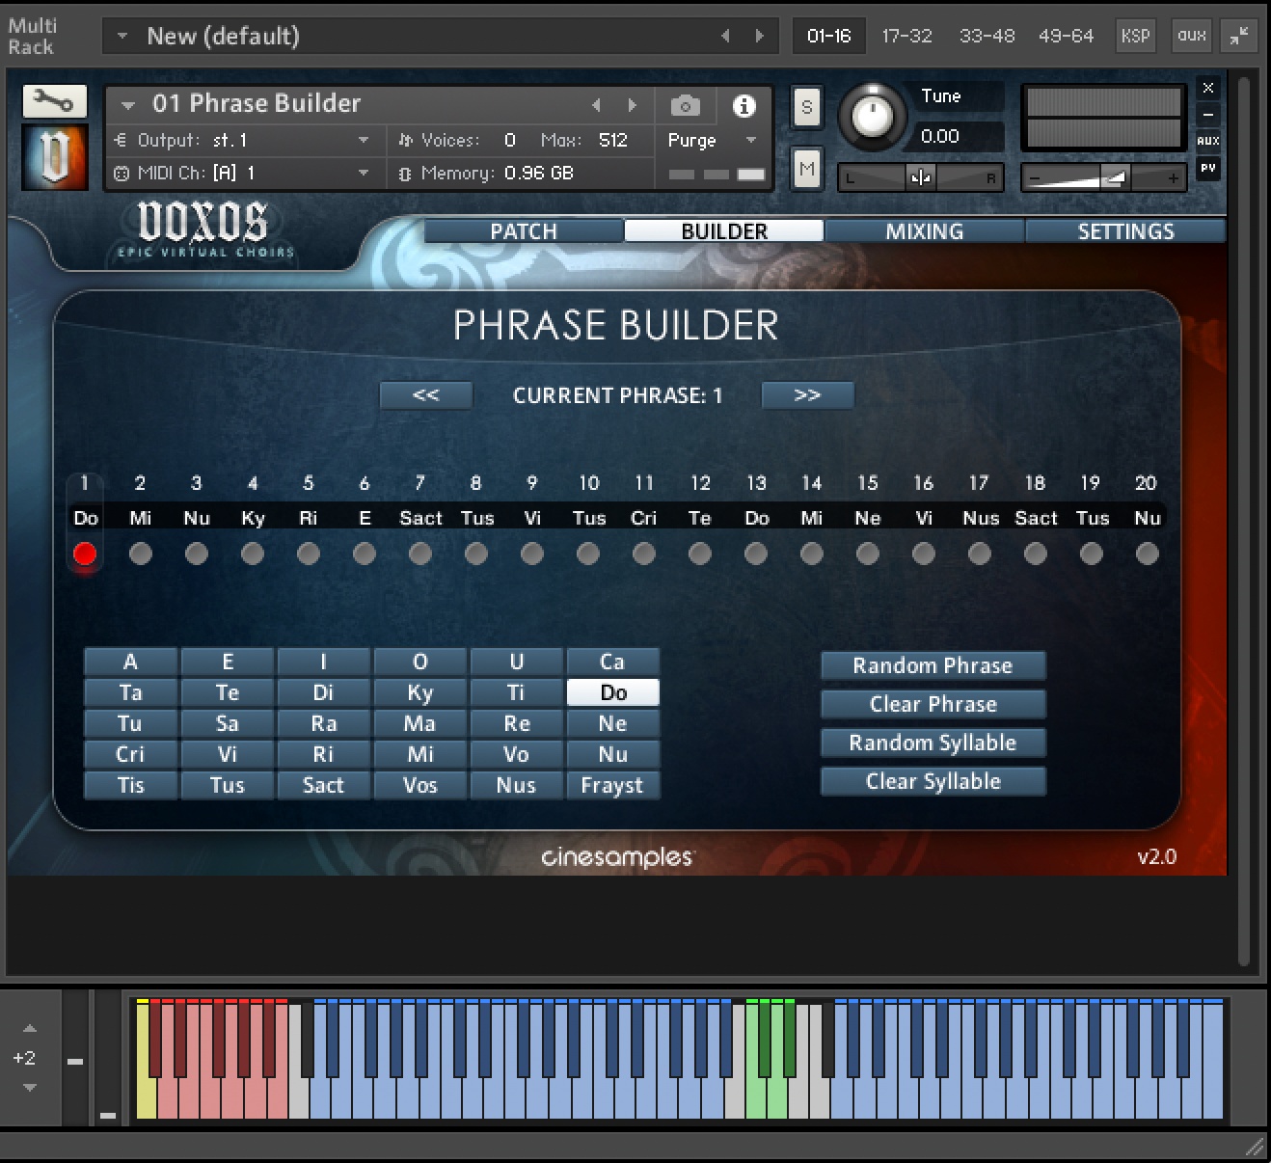Image resolution: width=1271 pixels, height=1163 pixels.
Task: Enable the step indicator under syllable Mi
Action: tap(140, 554)
